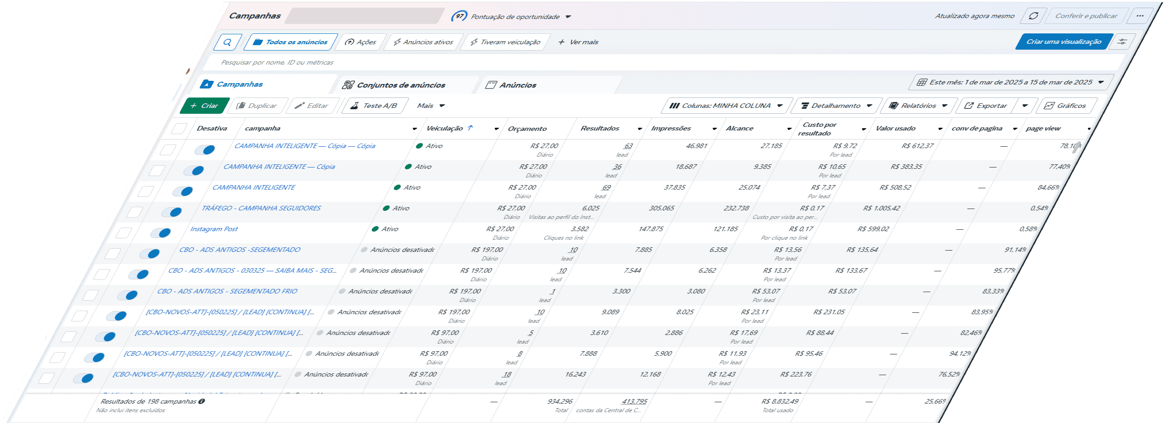Expand the Colunas: MINHA COLUNA dropdown

(726, 106)
